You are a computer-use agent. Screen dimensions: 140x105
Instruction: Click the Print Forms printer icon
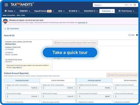tap(119, 11)
